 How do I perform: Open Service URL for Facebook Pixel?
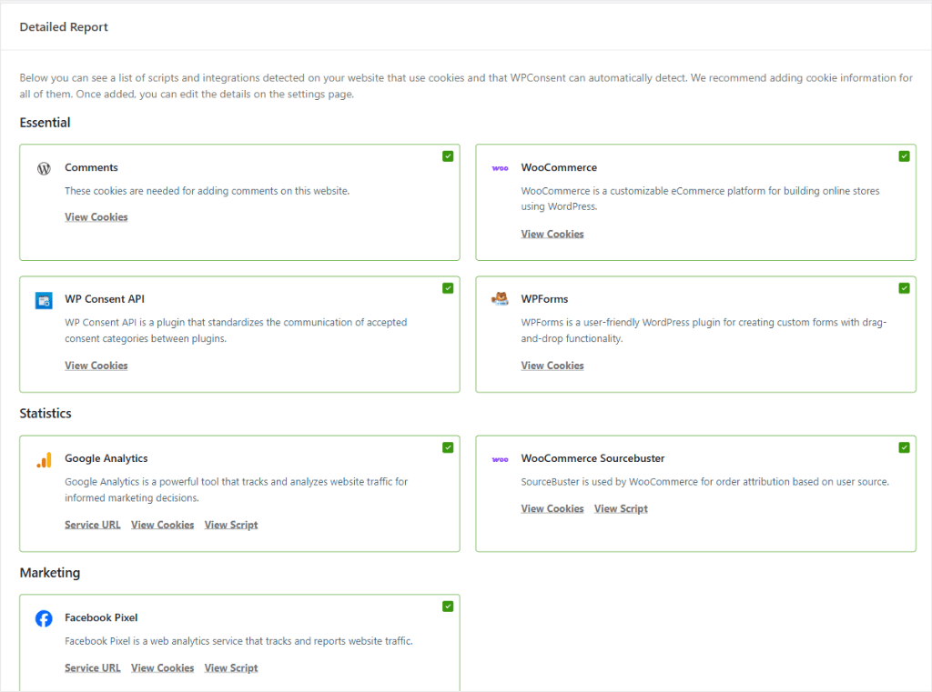tap(93, 668)
